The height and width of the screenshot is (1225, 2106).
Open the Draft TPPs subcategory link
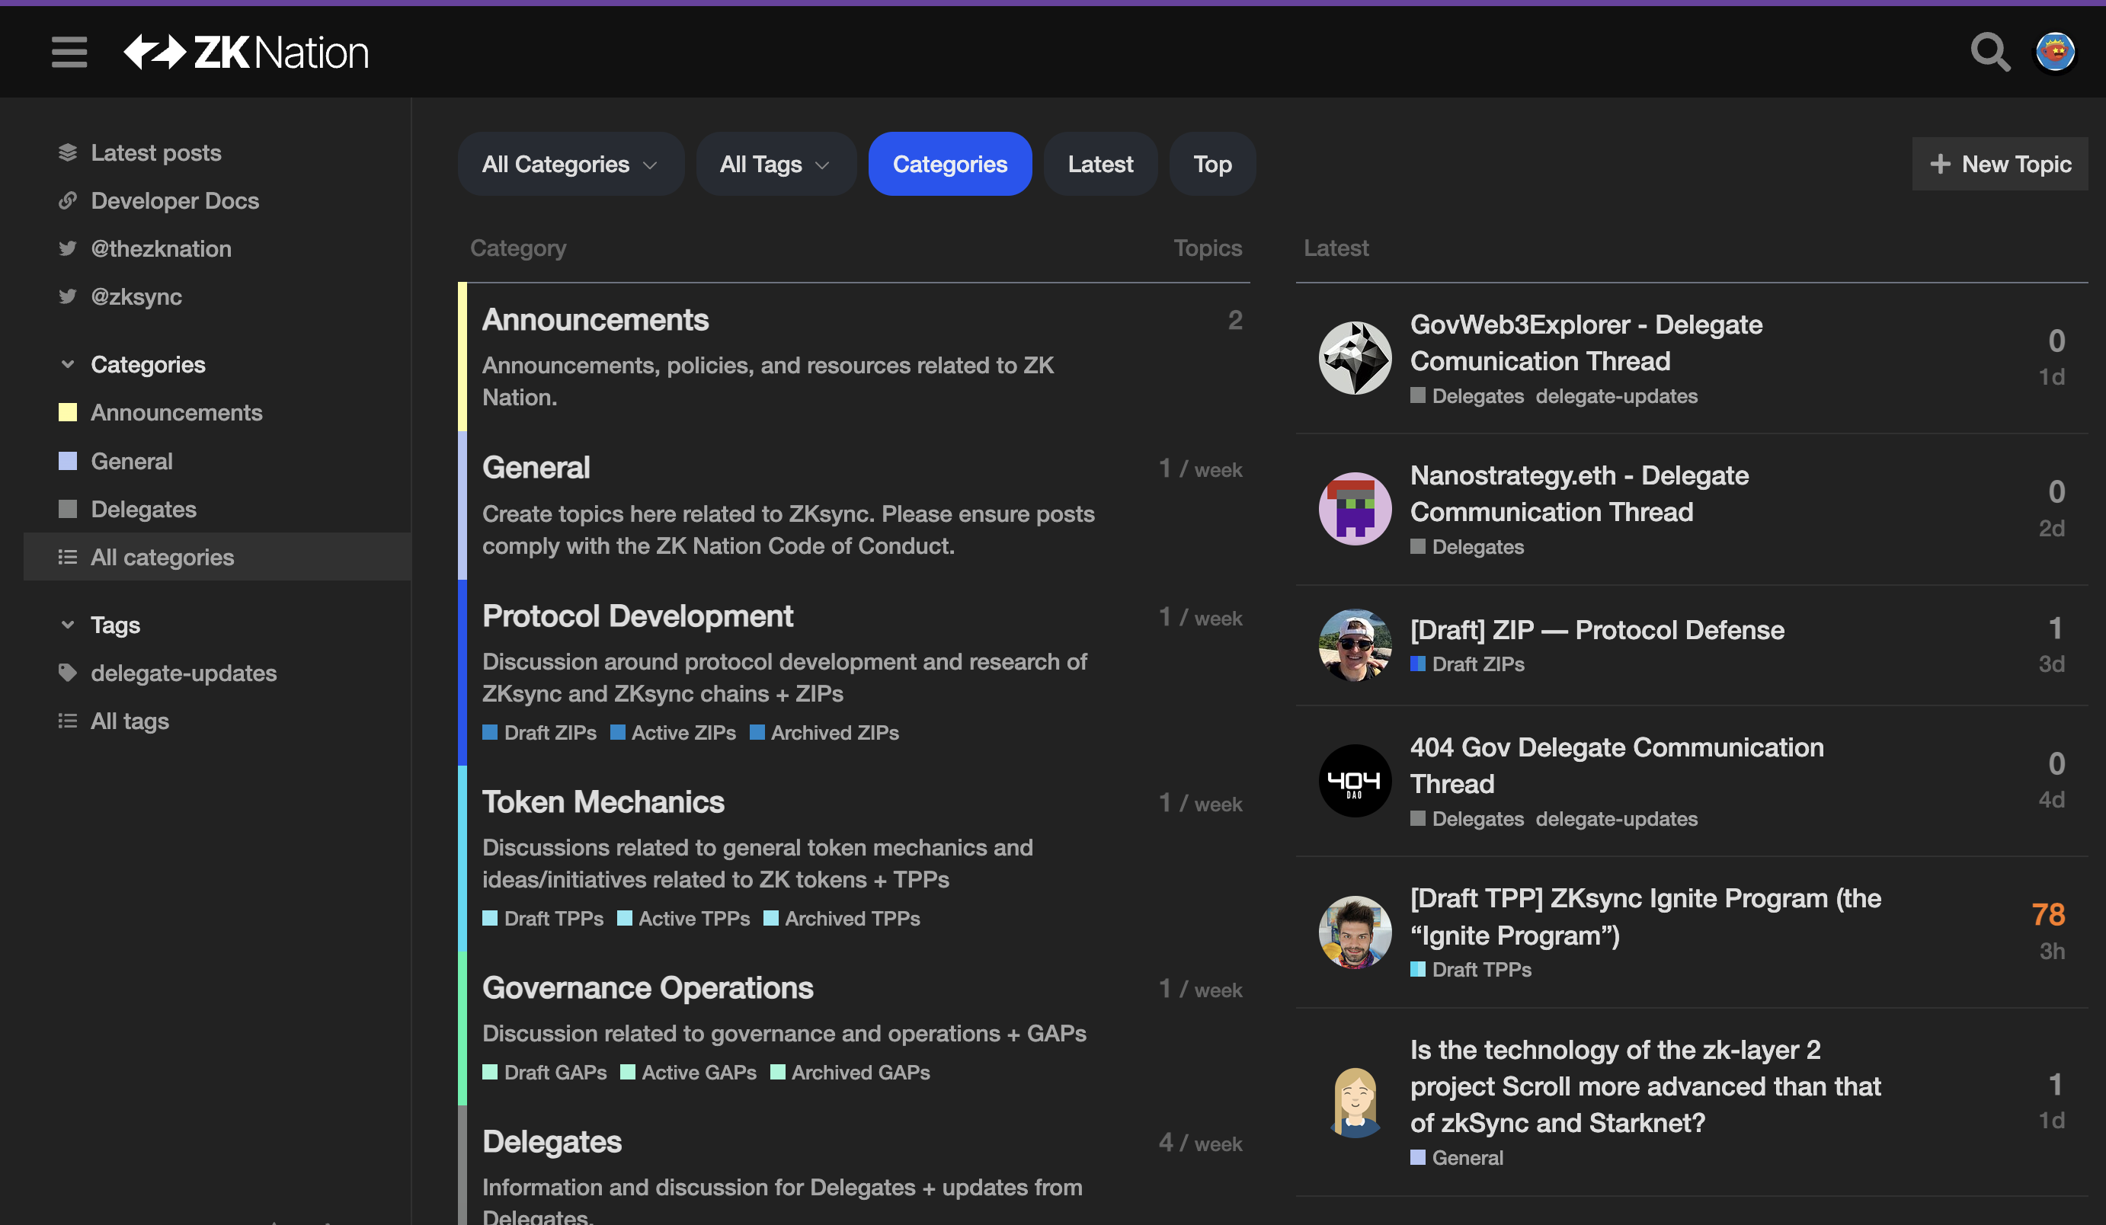(552, 918)
